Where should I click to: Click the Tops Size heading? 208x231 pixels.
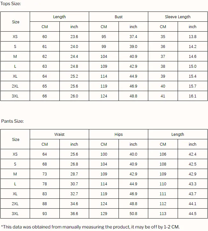[x=11, y=4]
